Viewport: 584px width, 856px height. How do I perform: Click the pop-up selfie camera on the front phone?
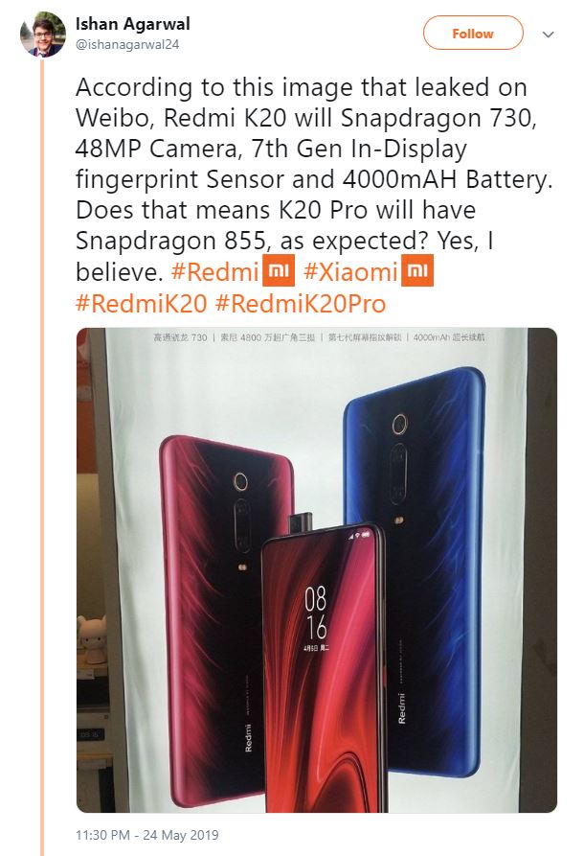point(301,524)
